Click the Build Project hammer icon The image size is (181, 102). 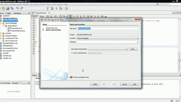tap(48, 8)
